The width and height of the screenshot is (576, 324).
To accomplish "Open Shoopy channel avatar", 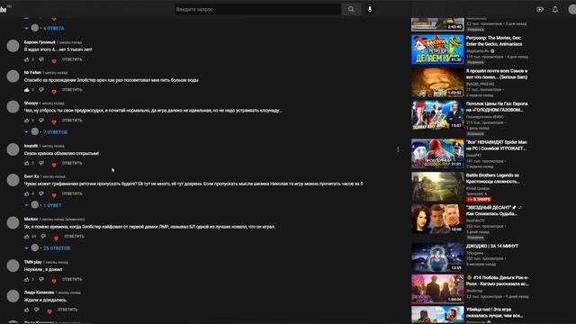I will [x=13, y=107].
